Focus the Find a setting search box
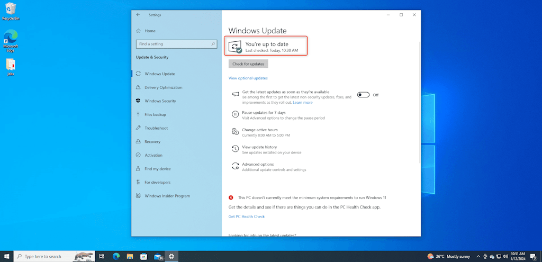The width and height of the screenshot is (542, 262). [176, 44]
